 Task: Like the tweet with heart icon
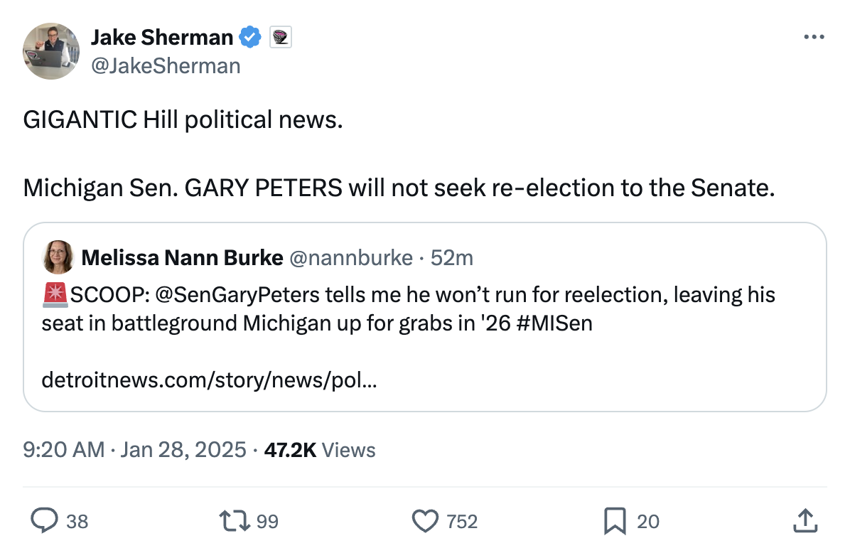tap(425, 521)
